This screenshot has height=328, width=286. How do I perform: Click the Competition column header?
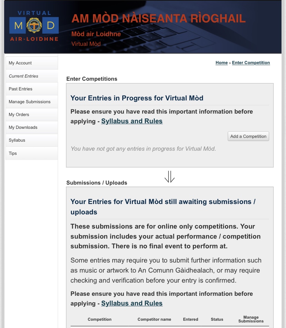point(99,319)
